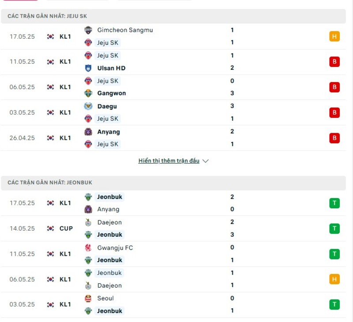
Task: Toggle the green T badge for Jeonbuk vs Anyang
Action: coord(334,203)
